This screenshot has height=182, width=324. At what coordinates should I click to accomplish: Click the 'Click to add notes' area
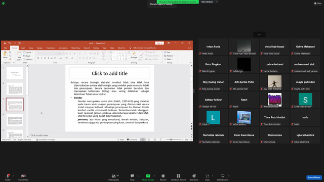[x=110, y=135]
